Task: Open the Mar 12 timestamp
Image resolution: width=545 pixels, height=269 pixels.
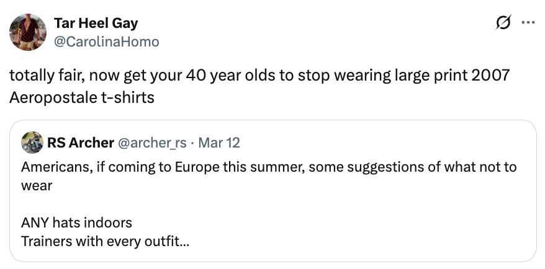Action: pos(221,143)
